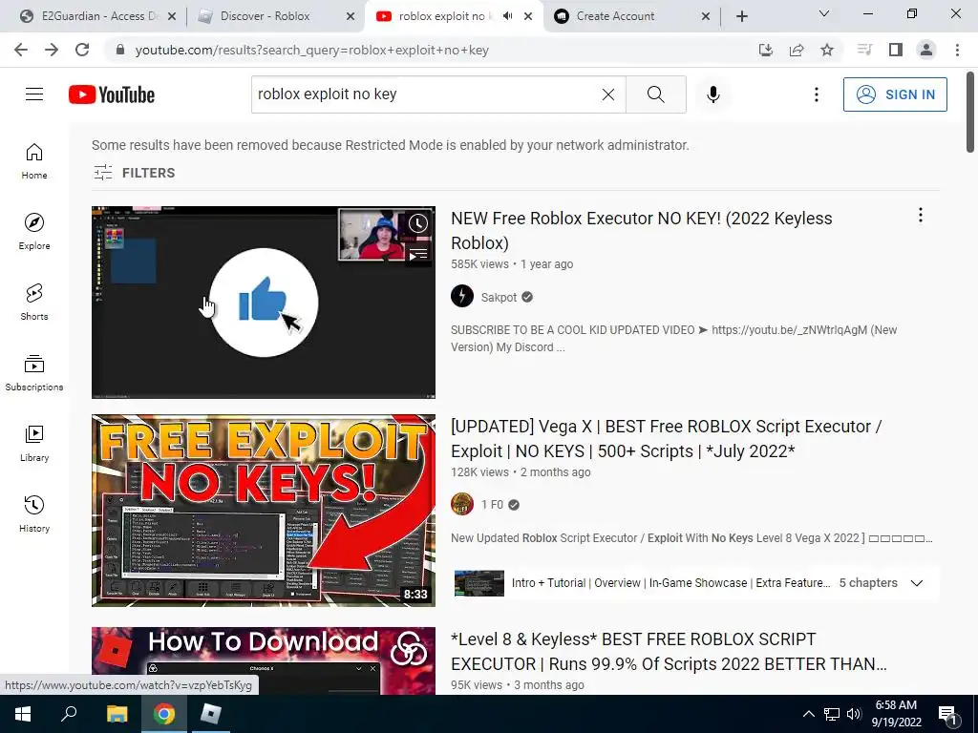Show hidden system tray icons
This screenshot has height=733, width=978.
coord(808,714)
